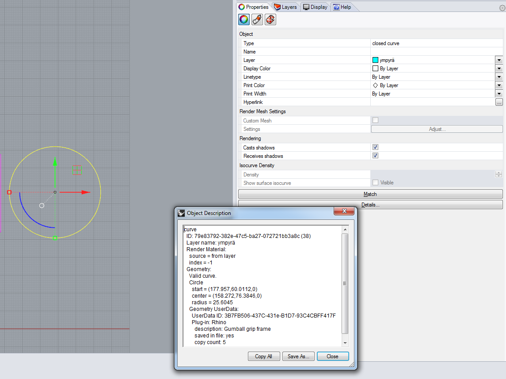Open the Texture Mapping properties page
Image resolution: width=506 pixels, height=379 pixels.
(x=270, y=20)
